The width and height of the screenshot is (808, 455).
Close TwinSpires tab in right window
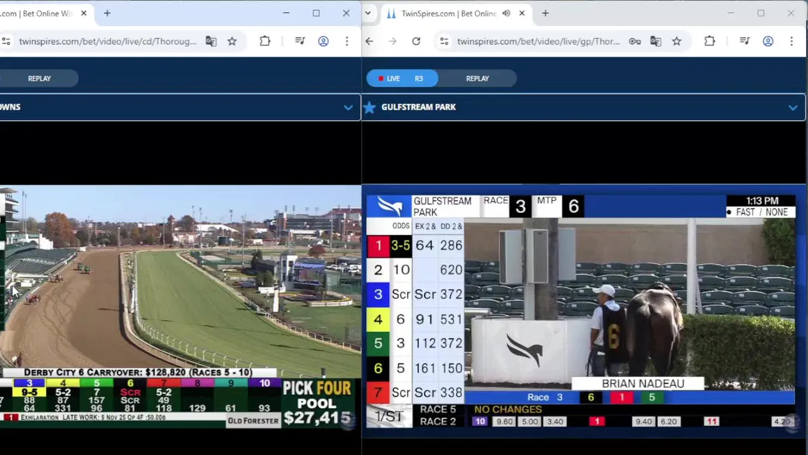click(x=522, y=13)
